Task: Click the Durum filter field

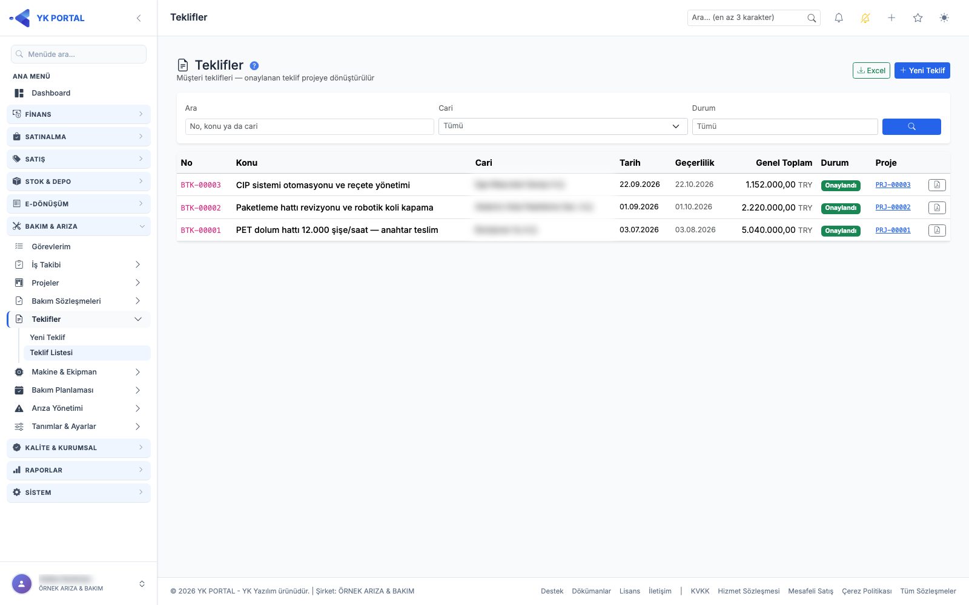Action: pyautogui.click(x=785, y=126)
